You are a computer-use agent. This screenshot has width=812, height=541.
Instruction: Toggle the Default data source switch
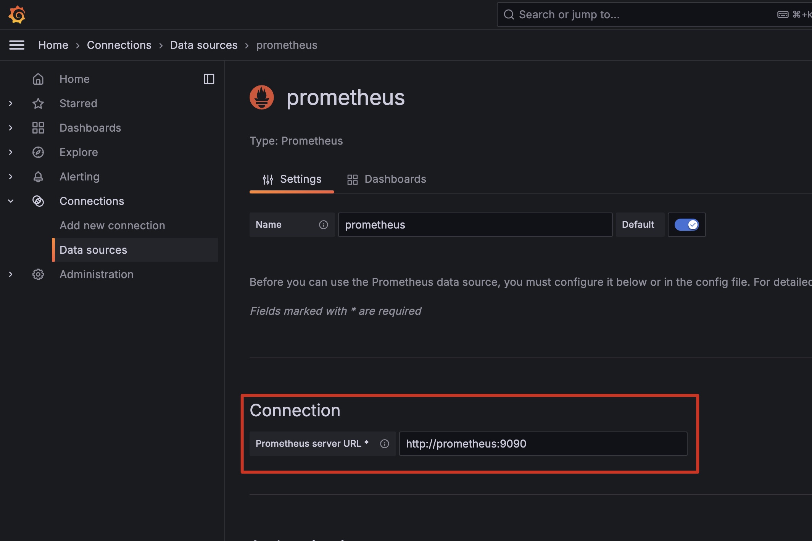686,225
